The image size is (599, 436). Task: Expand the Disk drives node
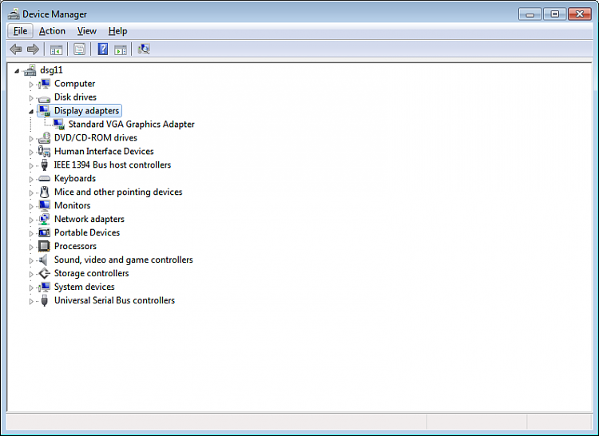click(31, 97)
